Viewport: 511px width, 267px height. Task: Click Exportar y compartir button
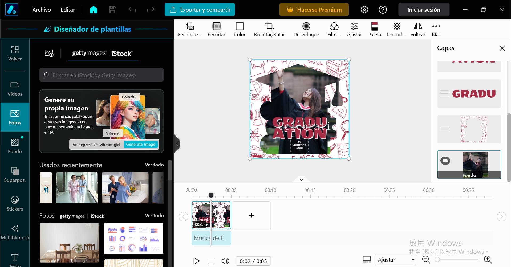tap(200, 10)
